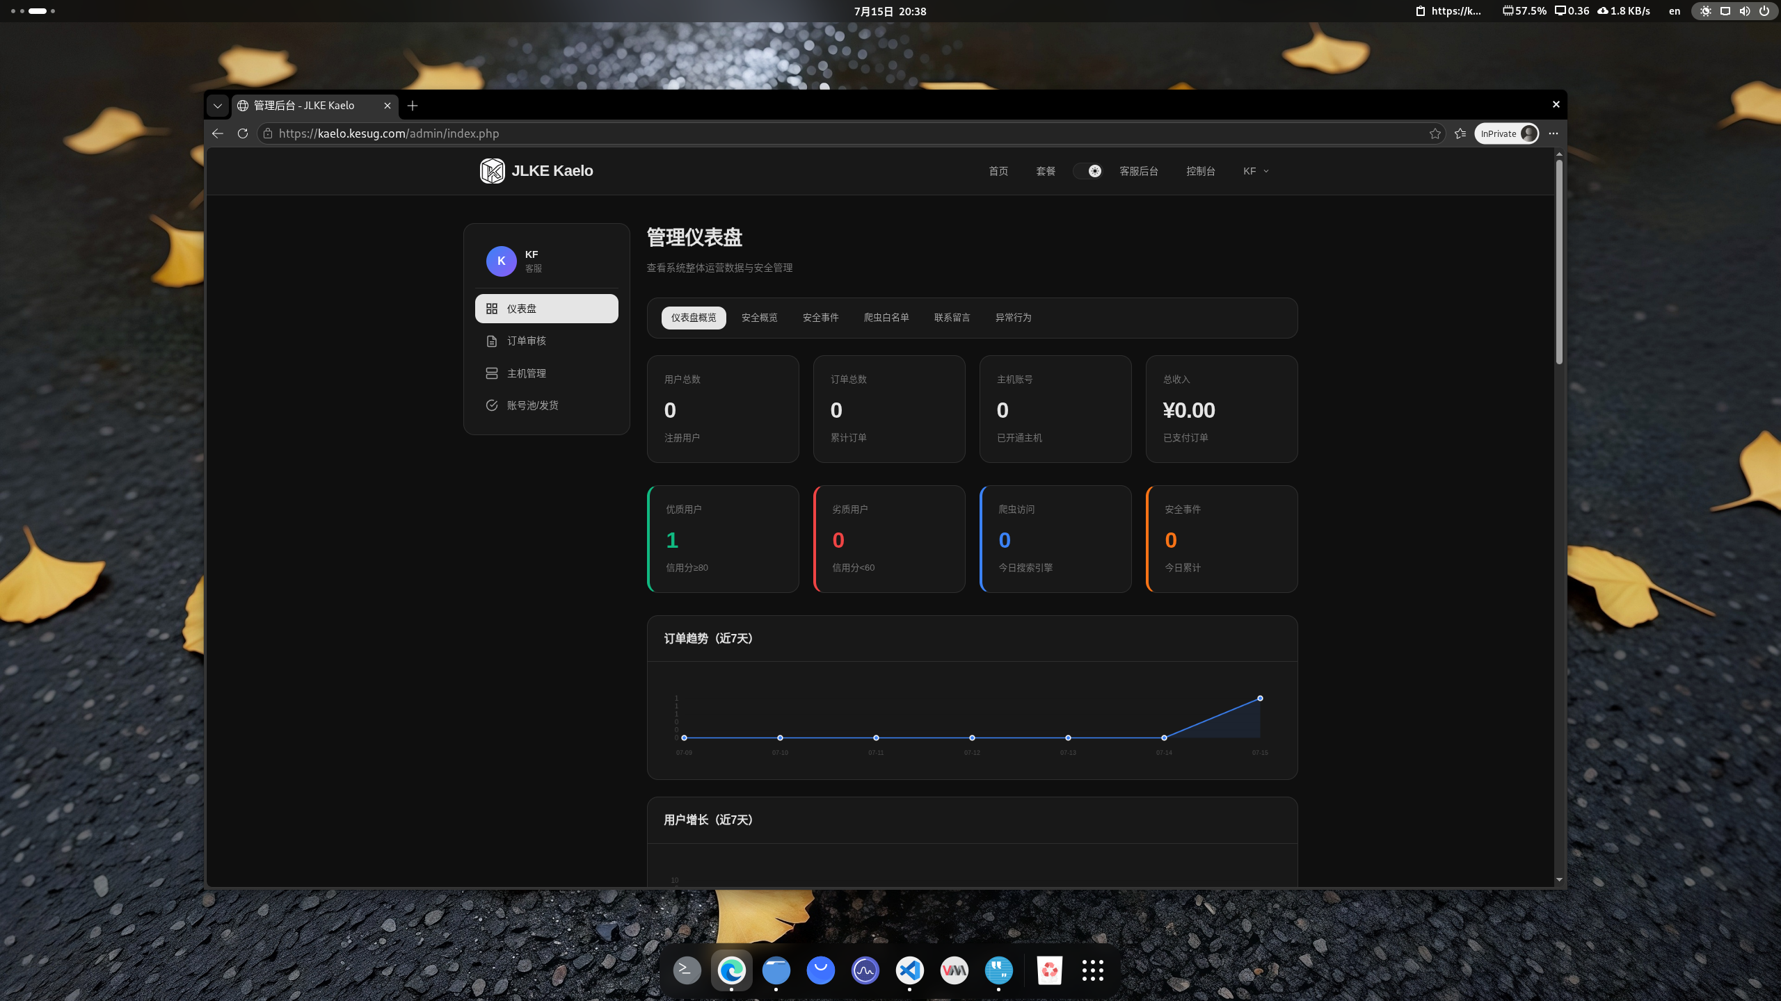1781x1001 pixels.
Task: Toggle the dark/light theme switch
Action: pos(1089,171)
